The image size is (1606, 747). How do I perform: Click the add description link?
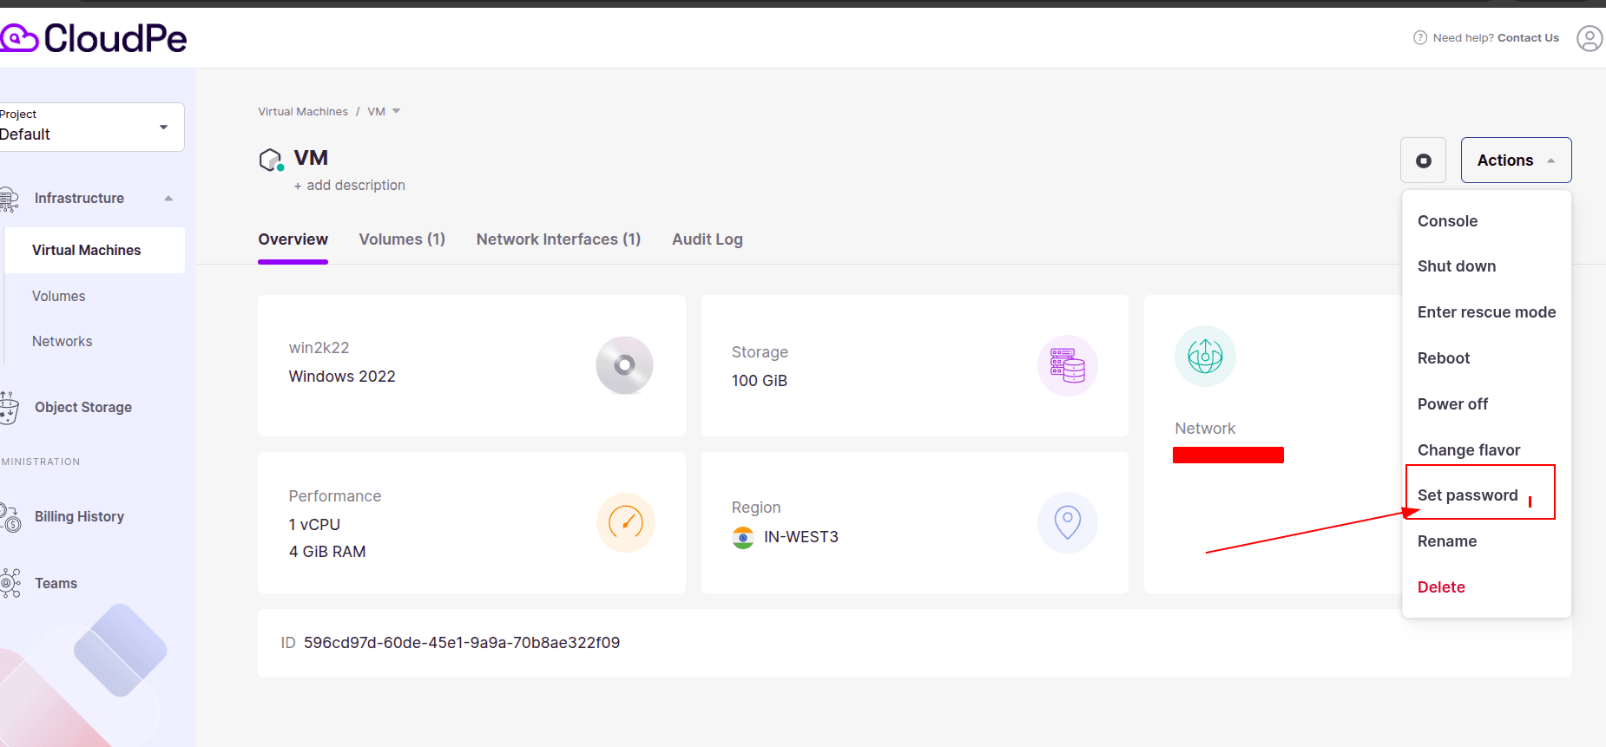click(x=349, y=186)
